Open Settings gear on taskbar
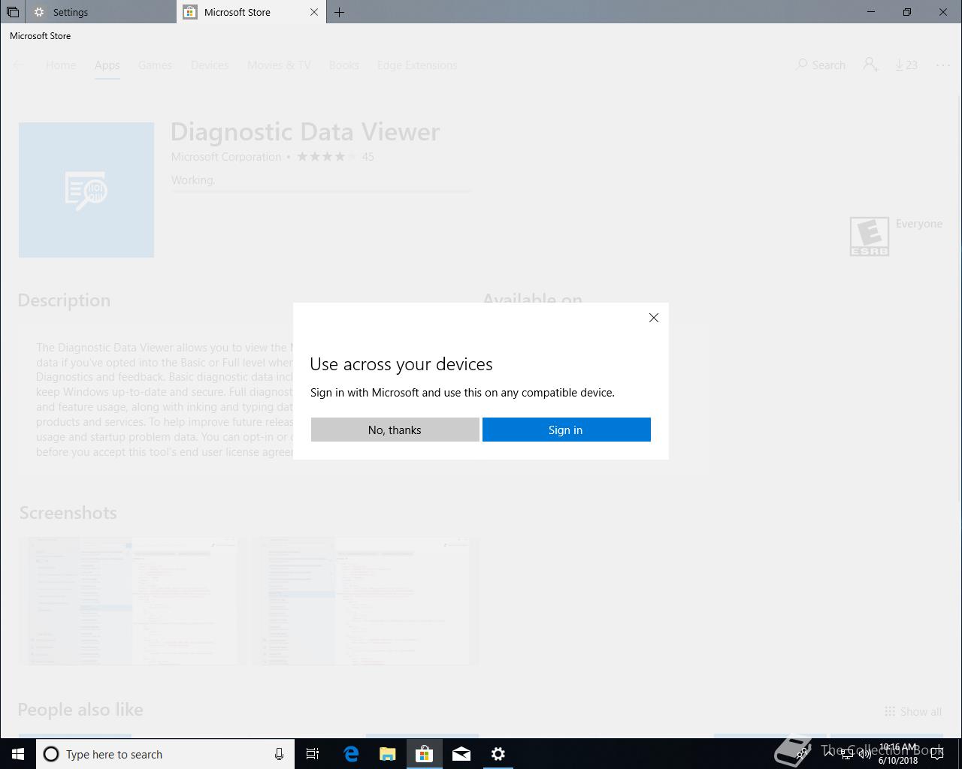 [498, 754]
